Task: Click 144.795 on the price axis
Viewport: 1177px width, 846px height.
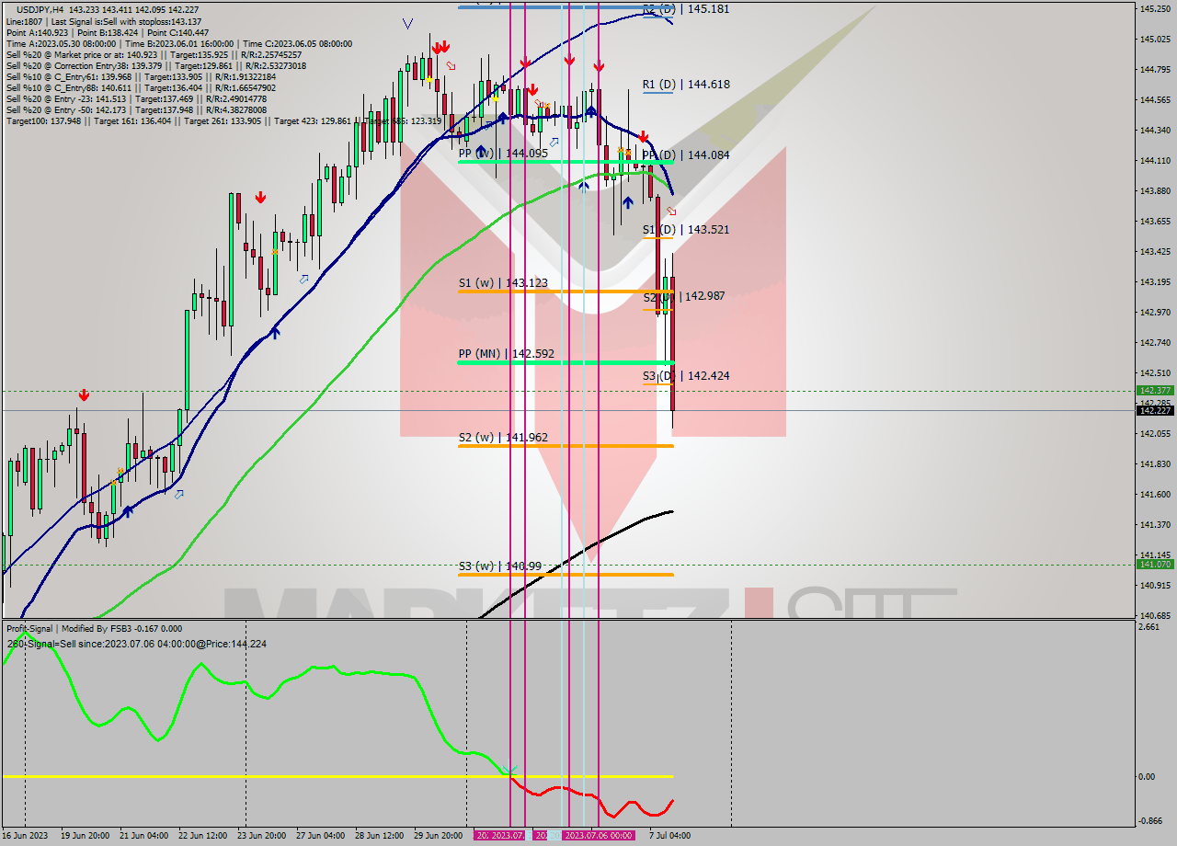Action: 1154,69
